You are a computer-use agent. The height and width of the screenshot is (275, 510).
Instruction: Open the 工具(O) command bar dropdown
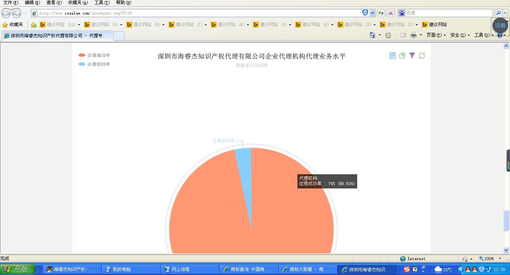pos(484,35)
